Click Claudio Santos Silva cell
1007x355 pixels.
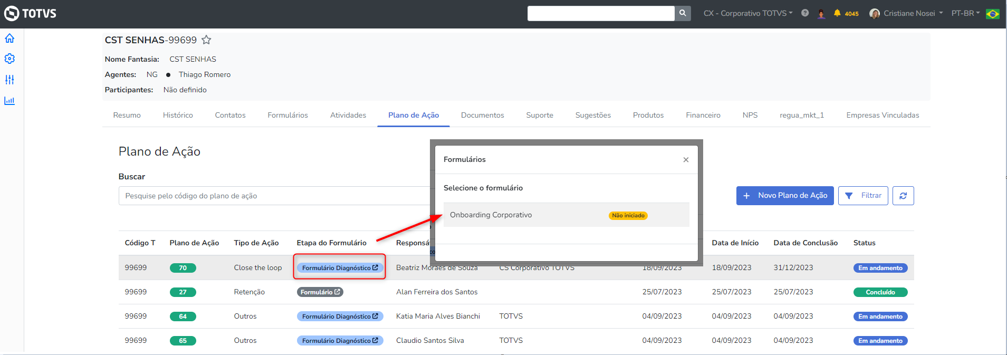click(430, 341)
